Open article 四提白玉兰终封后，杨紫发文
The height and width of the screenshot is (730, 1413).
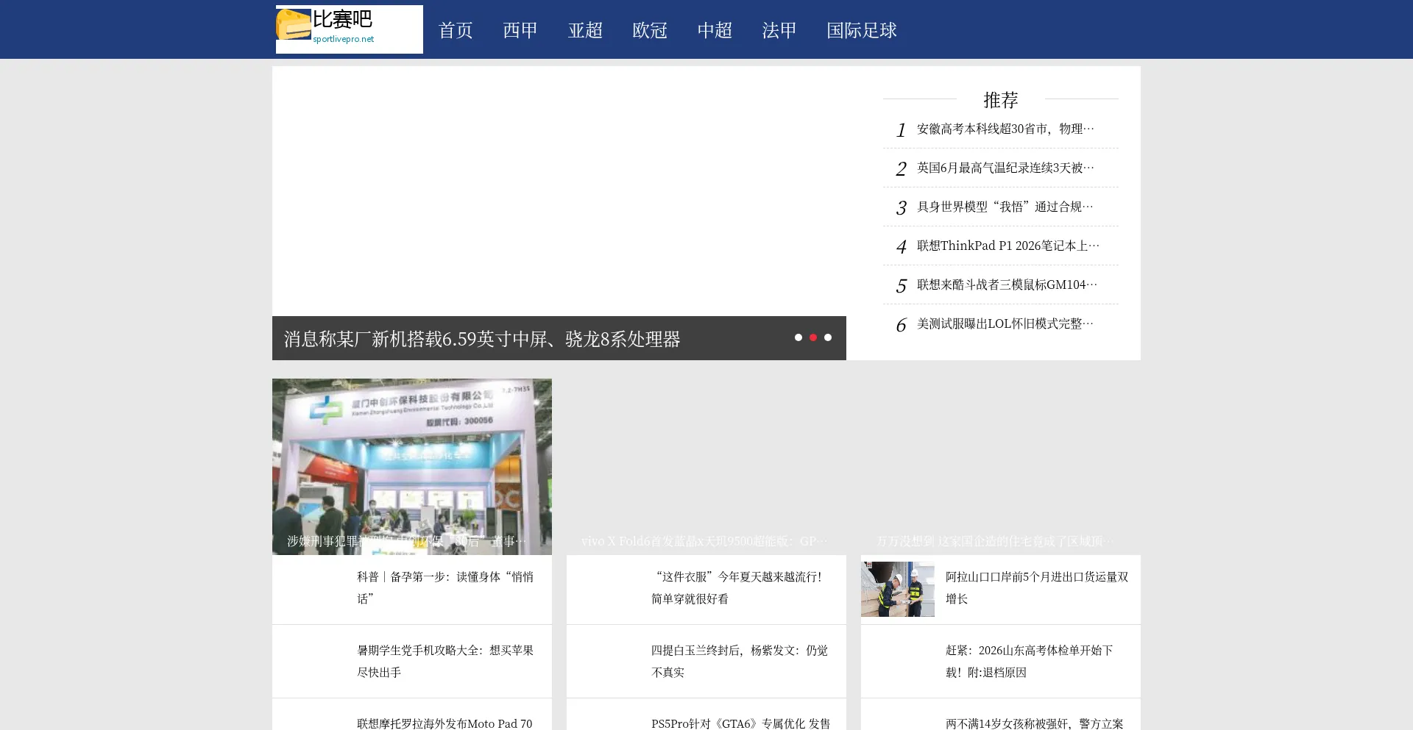pyautogui.click(x=740, y=661)
